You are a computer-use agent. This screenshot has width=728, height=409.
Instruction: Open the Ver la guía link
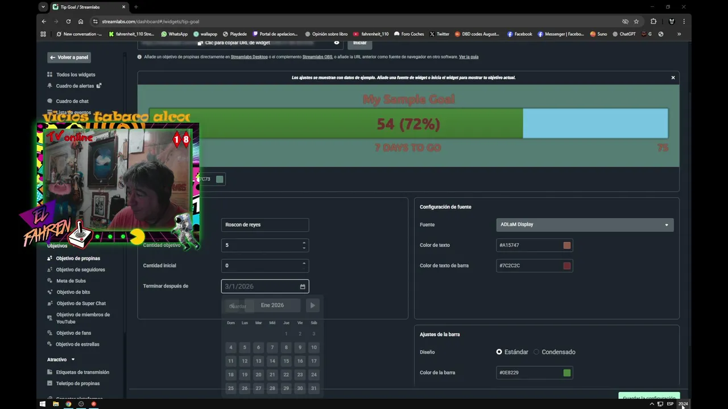point(469,57)
